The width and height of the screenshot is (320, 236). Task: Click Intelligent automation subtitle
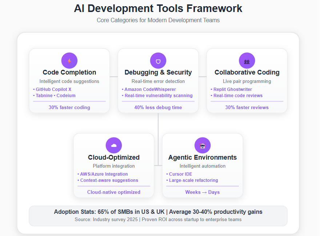pyautogui.click(x=203, y=166)
